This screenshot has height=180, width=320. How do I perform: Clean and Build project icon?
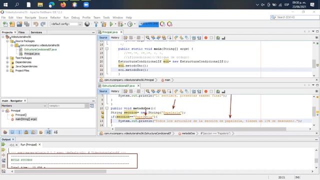[103, 24]
